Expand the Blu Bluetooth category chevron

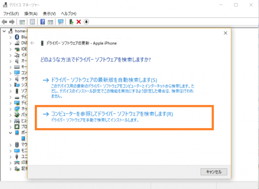tap(10, 37)
